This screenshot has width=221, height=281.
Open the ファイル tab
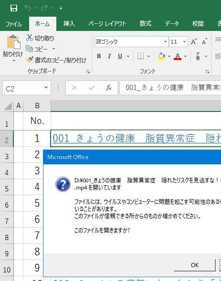pyautogui.click(x=14, y=24)
